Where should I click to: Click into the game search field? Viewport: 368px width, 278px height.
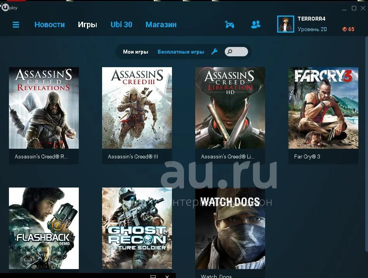coord(236,52)
